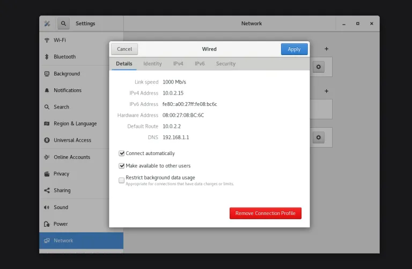412x269 pixels.
Task: Click the Sound speaker icon
Action: (x=47, y=207)
